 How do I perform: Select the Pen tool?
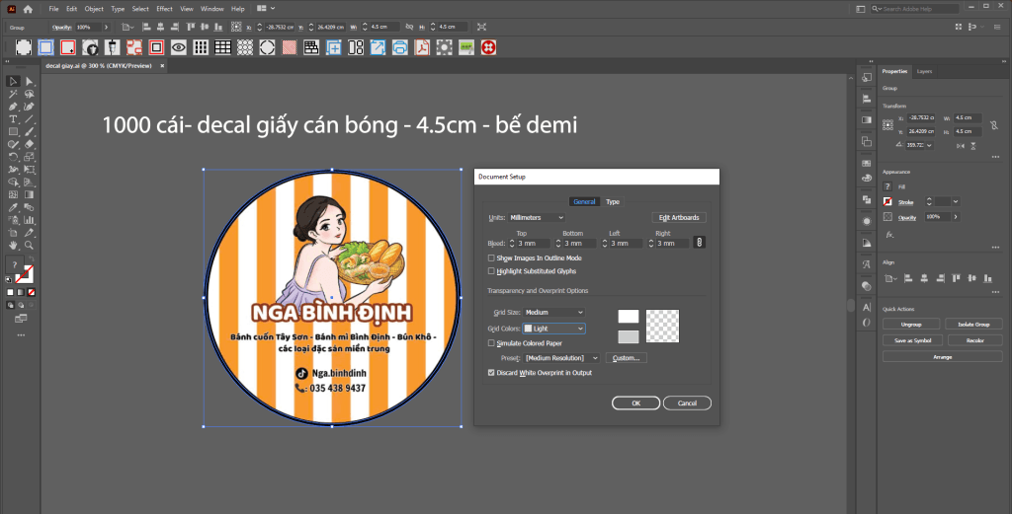pyautogui.click(x=13, y=107)
